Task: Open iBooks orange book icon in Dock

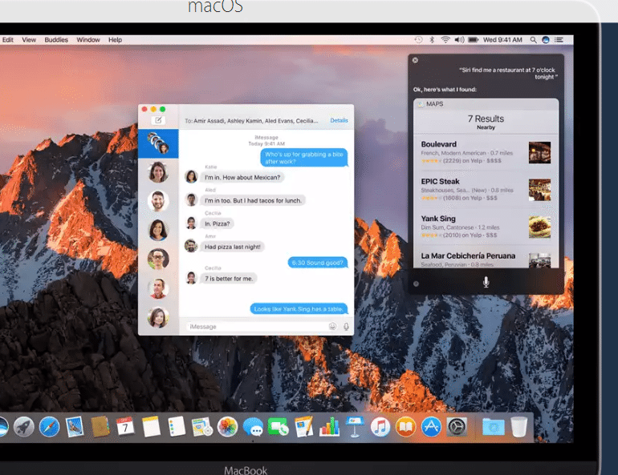Action: pos(405,427)
